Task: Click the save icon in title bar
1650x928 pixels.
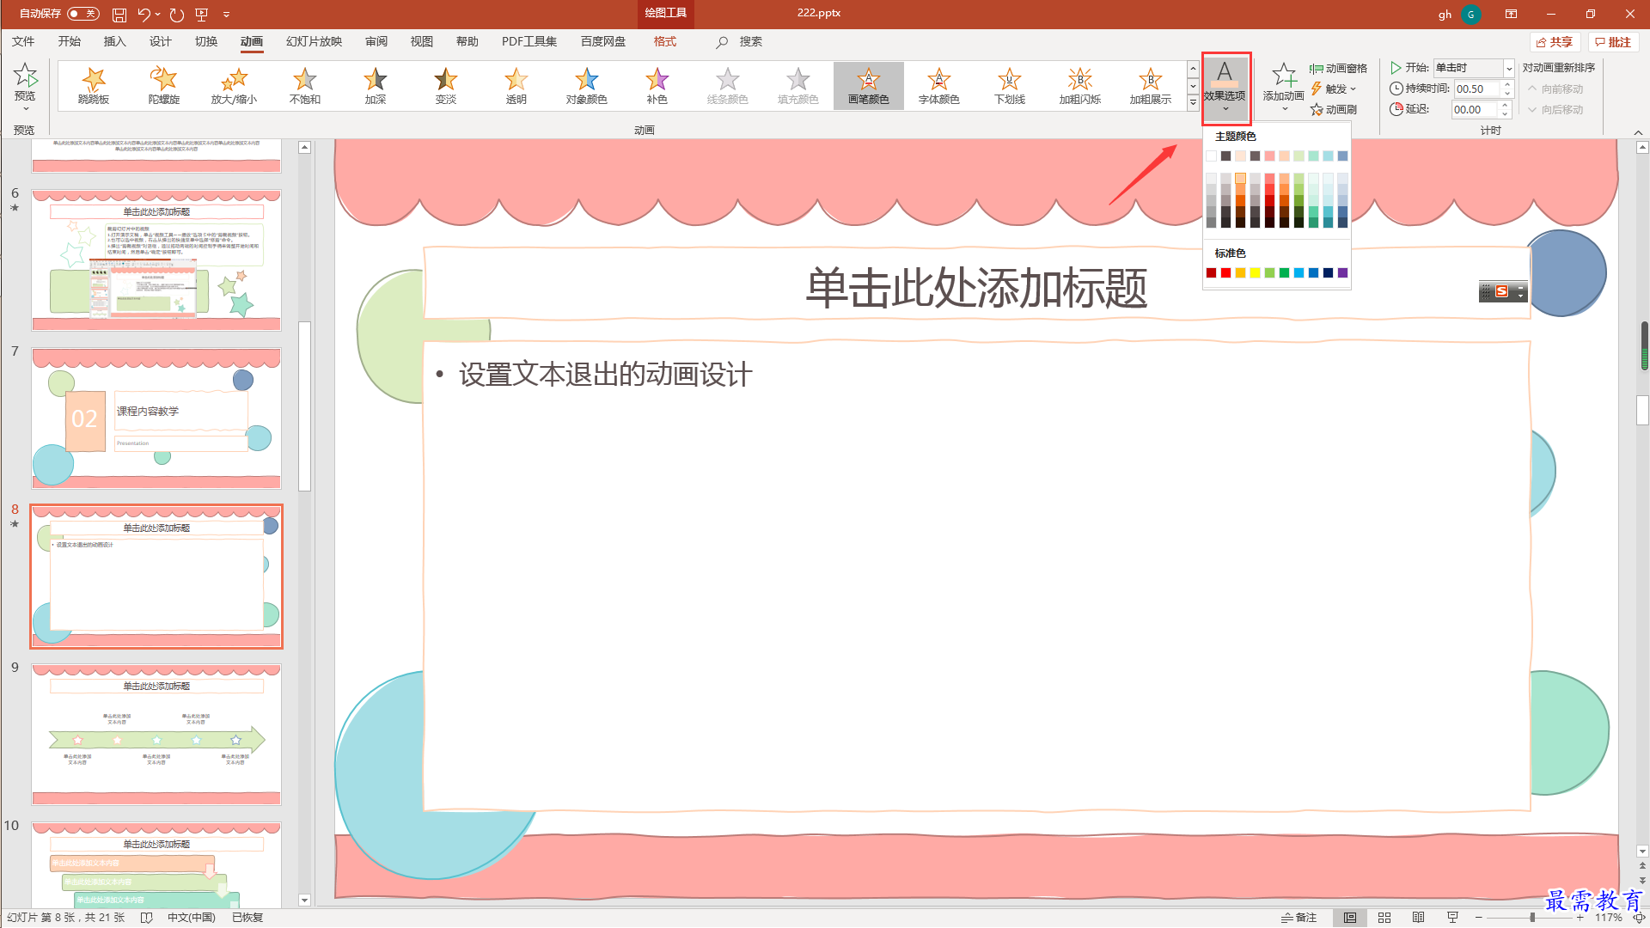Action: (119, 15)
